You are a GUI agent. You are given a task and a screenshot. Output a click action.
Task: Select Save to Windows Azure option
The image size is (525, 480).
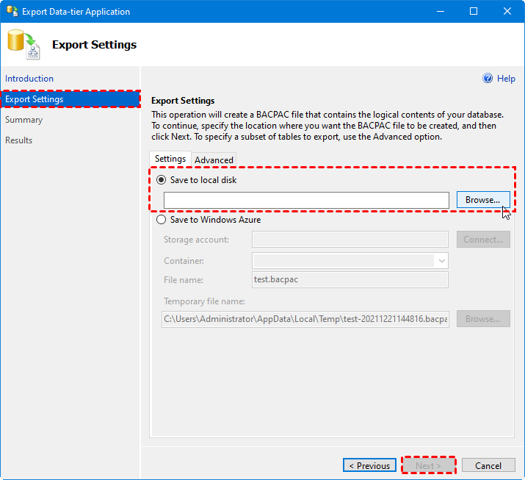coord(162,219)
